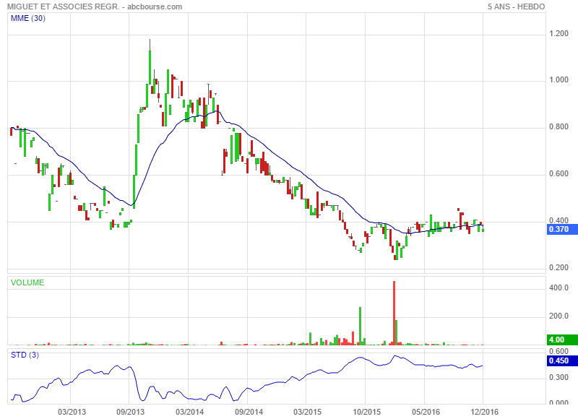Click the 09/2014 date axis label

249,412
